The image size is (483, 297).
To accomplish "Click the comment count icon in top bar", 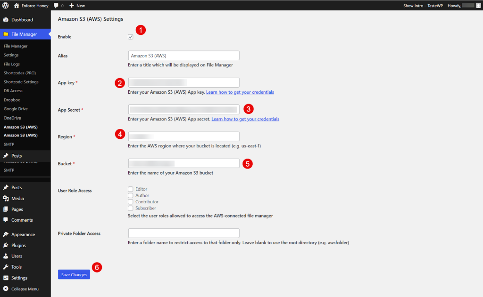I will coord(57,5).
